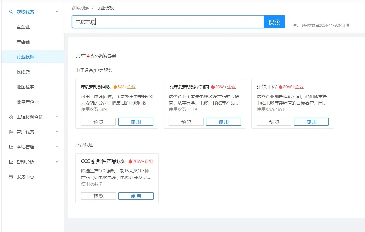
Task: Click 获取线索 in the breadcrumb
Action: [x=81, y=8]
